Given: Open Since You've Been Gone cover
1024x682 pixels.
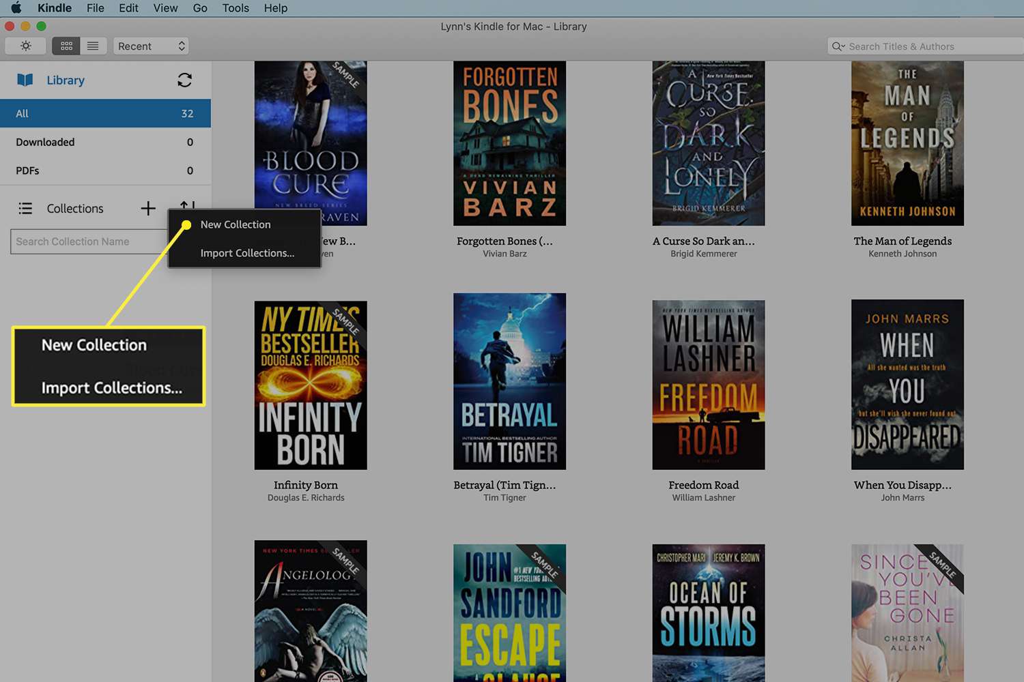Looking at the screenshot, I should (x=907, y=613).
